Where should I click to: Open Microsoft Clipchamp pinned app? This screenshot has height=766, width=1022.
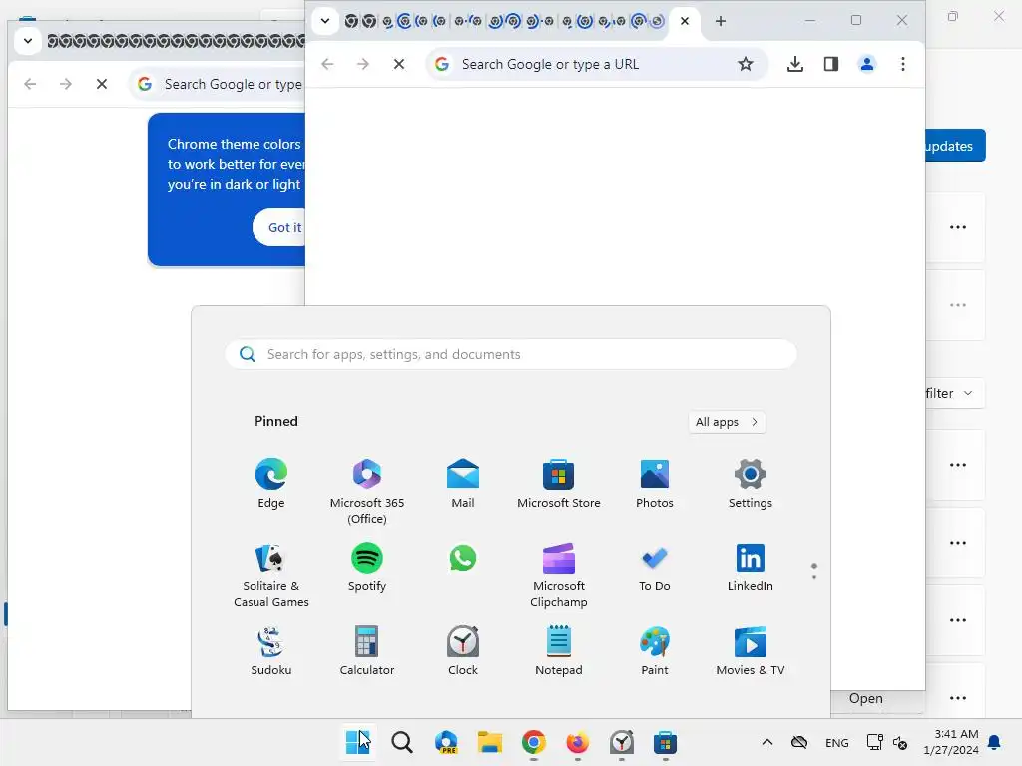point(559,574)
